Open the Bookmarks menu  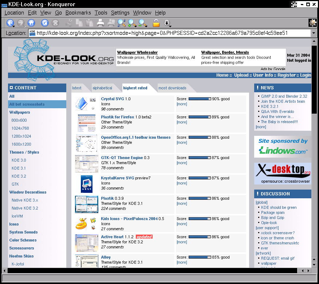(x=78, y=13)
